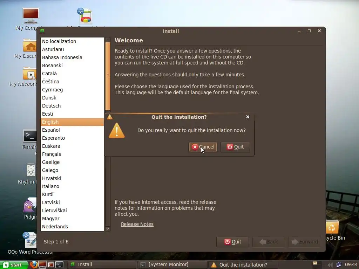Click the small window icon in taskbar quick launch

[x=51, y=265]
